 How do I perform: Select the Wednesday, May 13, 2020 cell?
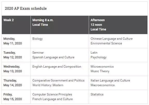[x=16, y=69]
